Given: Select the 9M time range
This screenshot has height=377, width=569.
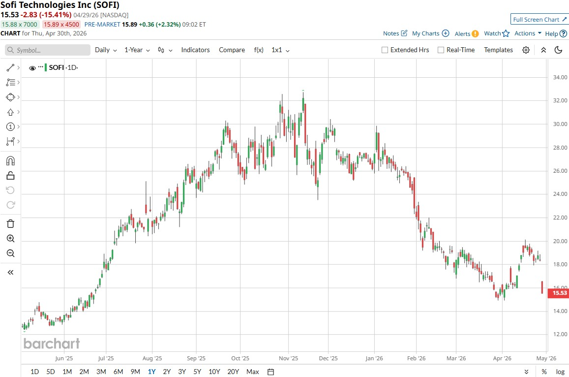Looking at the screenshot, I should pyautogui.click(x=135, y=372).
